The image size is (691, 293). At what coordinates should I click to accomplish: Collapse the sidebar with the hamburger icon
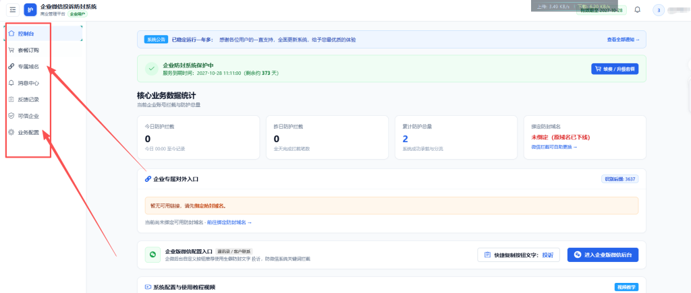[12, 9]
